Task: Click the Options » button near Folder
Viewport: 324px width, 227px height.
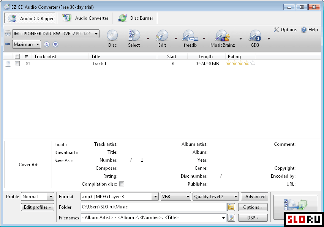Action: click(x=253, y=207)
